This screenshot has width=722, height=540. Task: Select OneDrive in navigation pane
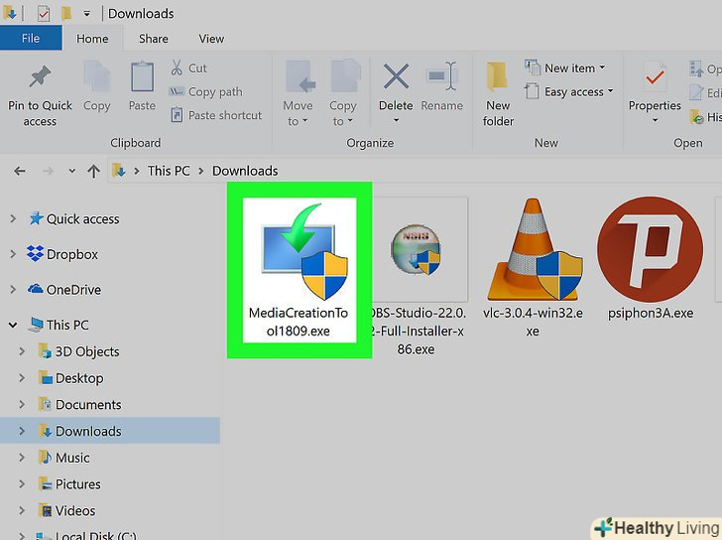click(73, 290)
